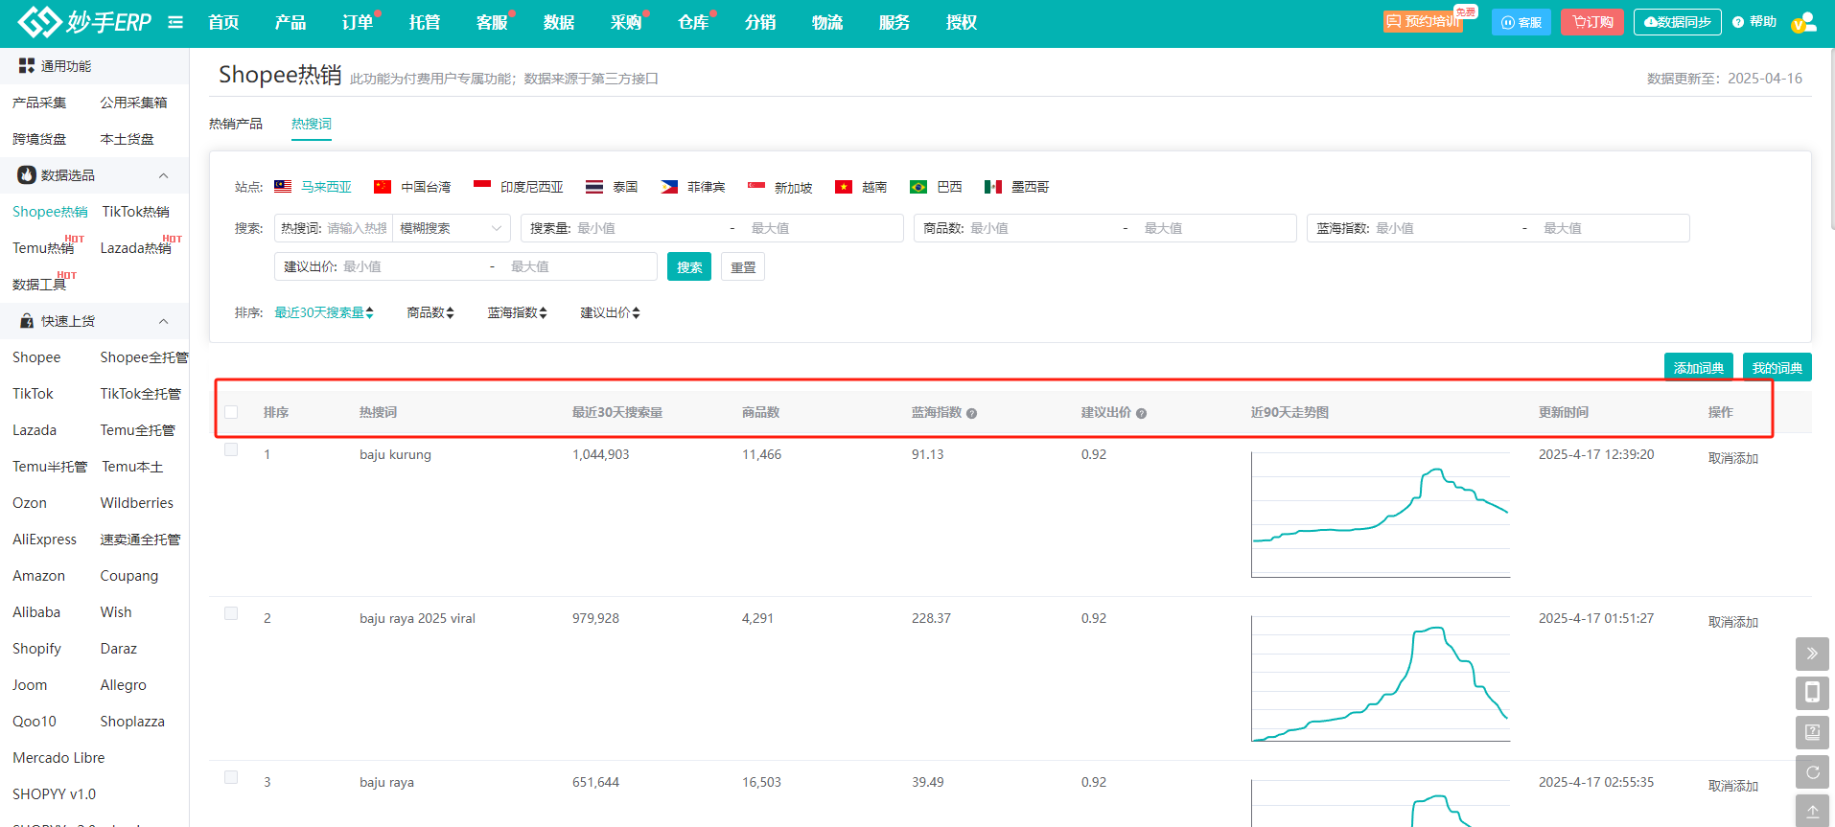
Task: Click the 通用功能 grid icon
Action: 27,66
